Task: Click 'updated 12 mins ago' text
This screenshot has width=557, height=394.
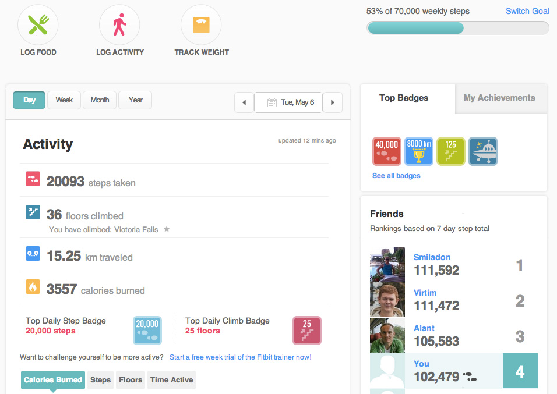Action: pos(307,141)
